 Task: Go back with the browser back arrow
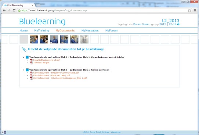pos(4,10)
